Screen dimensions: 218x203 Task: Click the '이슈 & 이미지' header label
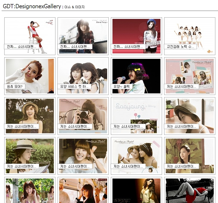click(x=74, y=7)
